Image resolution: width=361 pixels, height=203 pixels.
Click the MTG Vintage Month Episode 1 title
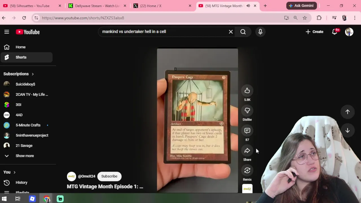(105, 186)
